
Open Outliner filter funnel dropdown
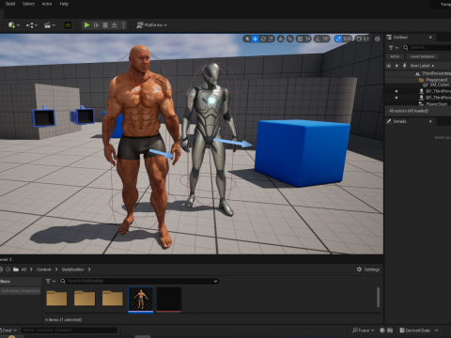point(393,48)
